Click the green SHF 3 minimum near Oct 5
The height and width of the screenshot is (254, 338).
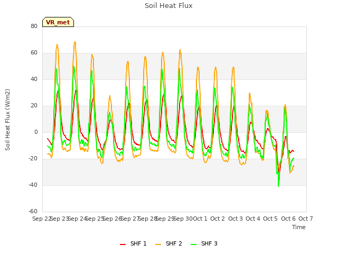[x=278, y=186]
